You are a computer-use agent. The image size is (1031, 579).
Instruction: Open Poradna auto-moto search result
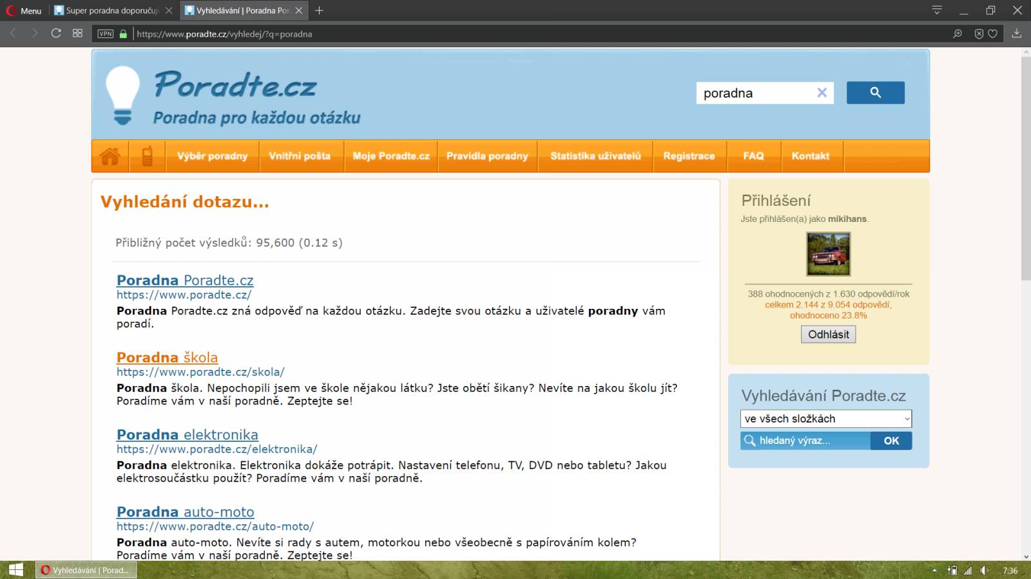click(186, 511)
